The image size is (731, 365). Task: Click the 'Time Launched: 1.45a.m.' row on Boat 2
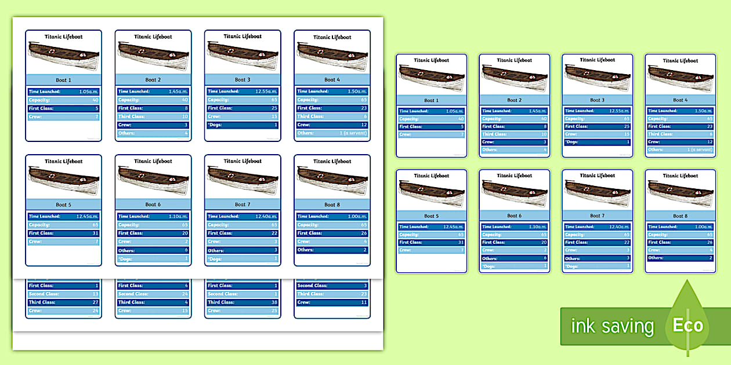(x=153, y=91)
